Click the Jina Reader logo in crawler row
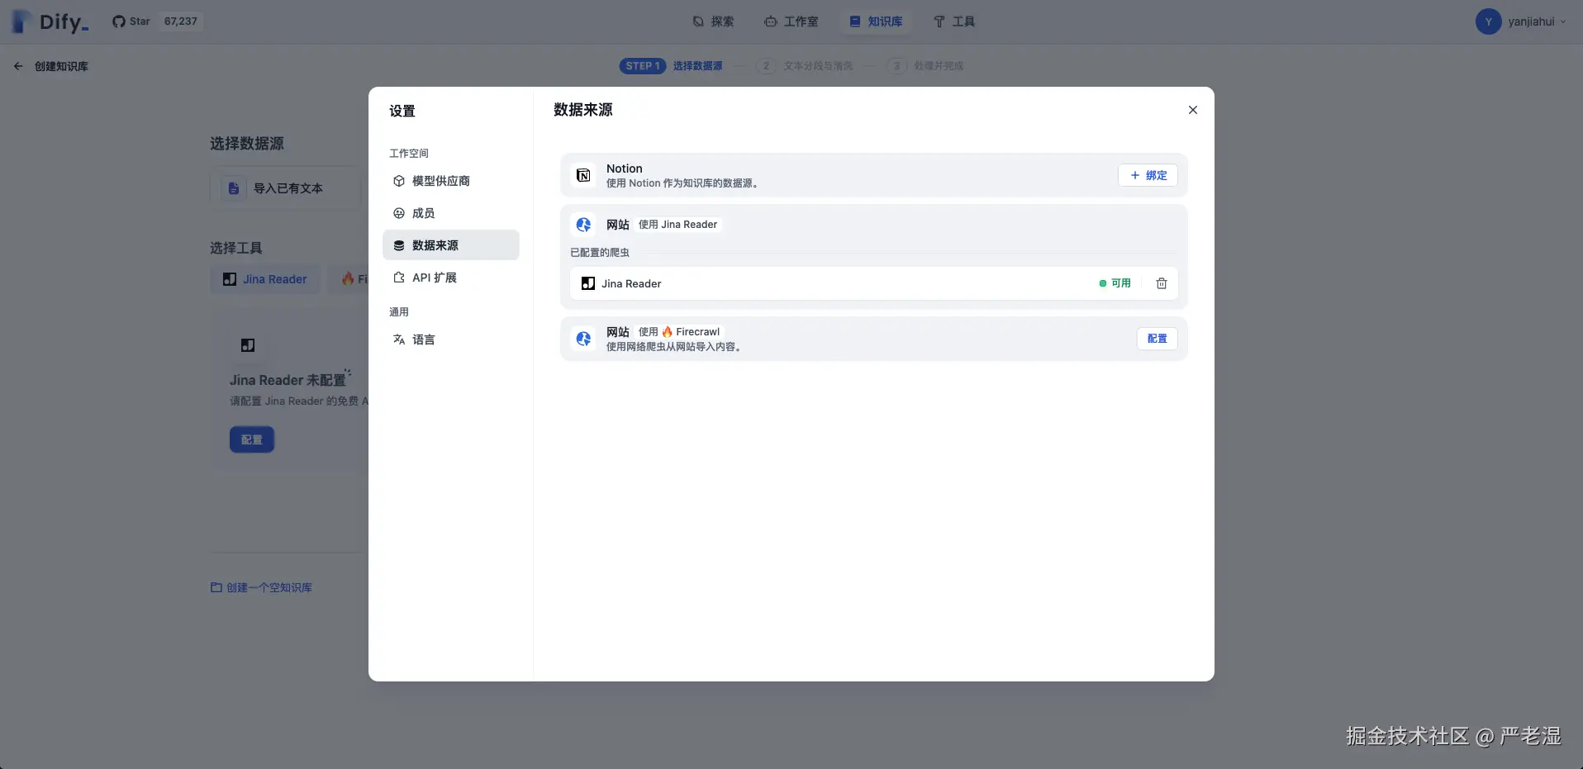1583x769 pixels. (588, 283)
